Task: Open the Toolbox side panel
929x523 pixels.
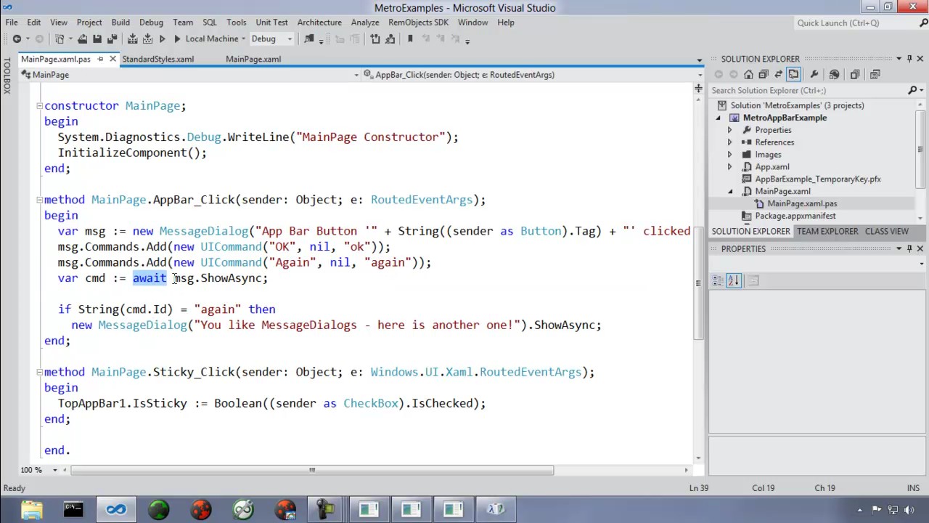Action: click(x=7, y=76)
